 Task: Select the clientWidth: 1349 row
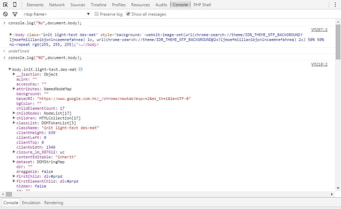click(x=36, y=147)
